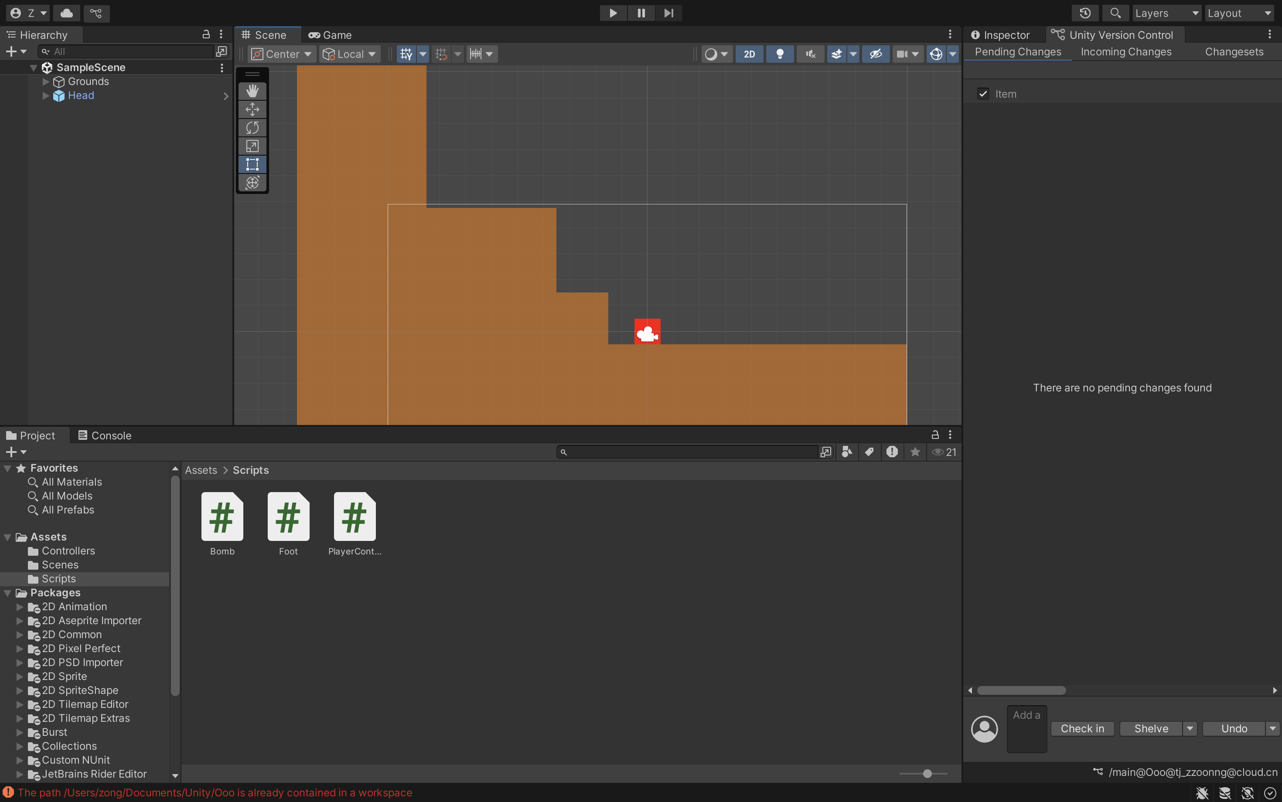Screen dimensions: 1282x802
Task: Select the Scale tool
Action: (x=252, y=146)
